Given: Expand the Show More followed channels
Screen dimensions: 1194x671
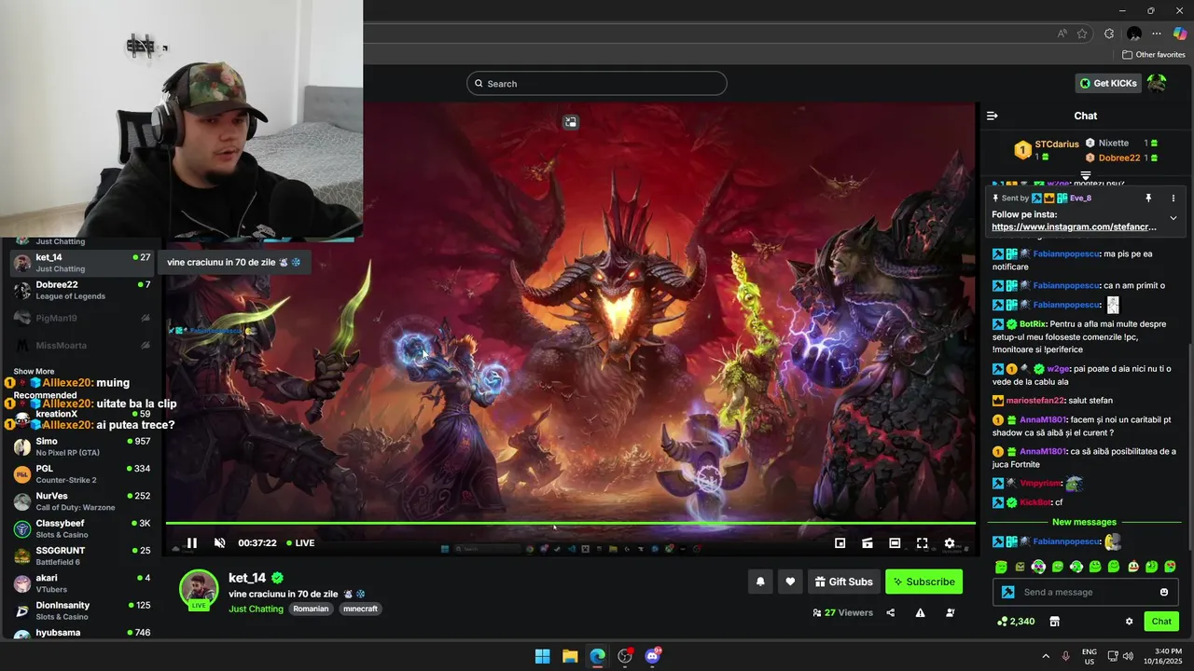Looking at the screenshot, I should tap(34, 371).
